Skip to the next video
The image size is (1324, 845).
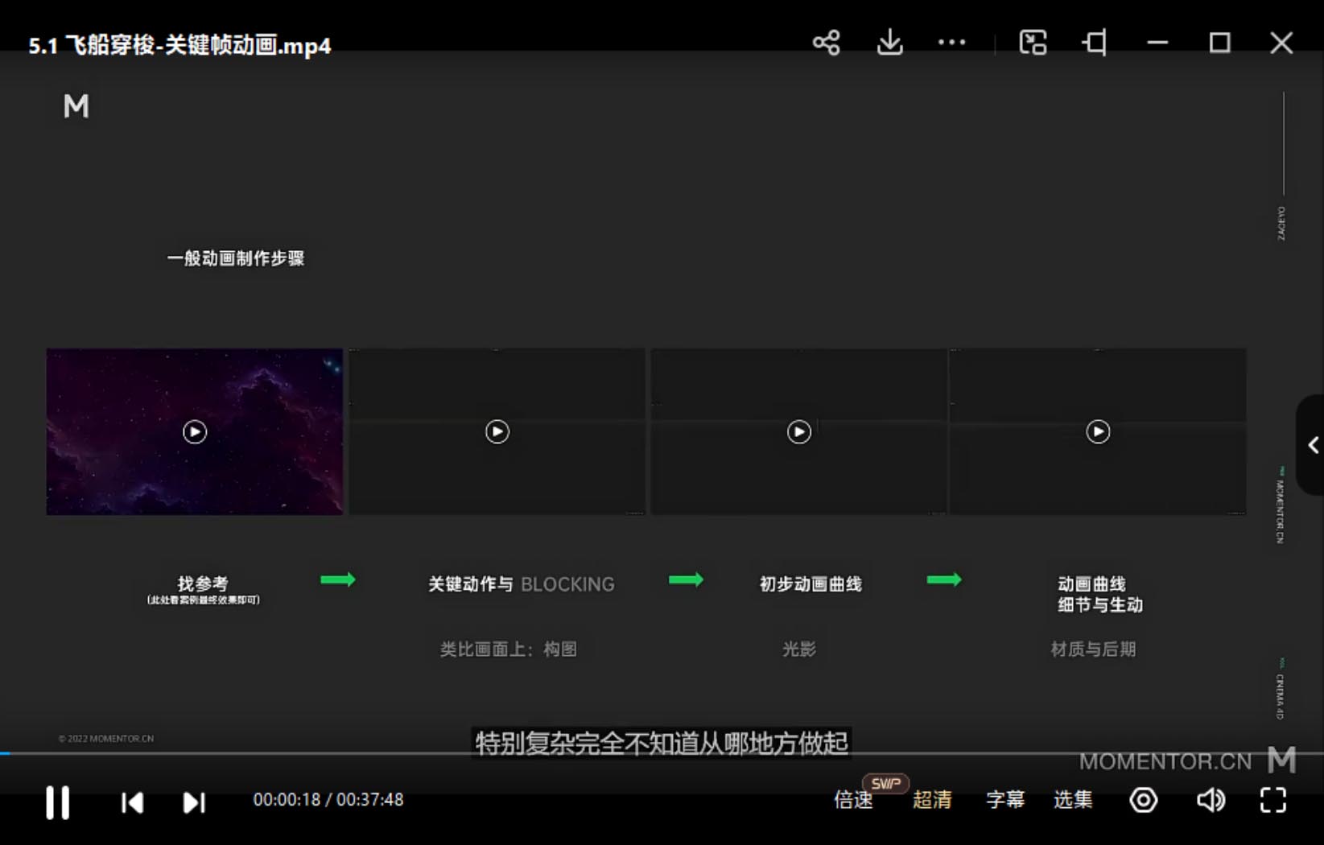194,802
